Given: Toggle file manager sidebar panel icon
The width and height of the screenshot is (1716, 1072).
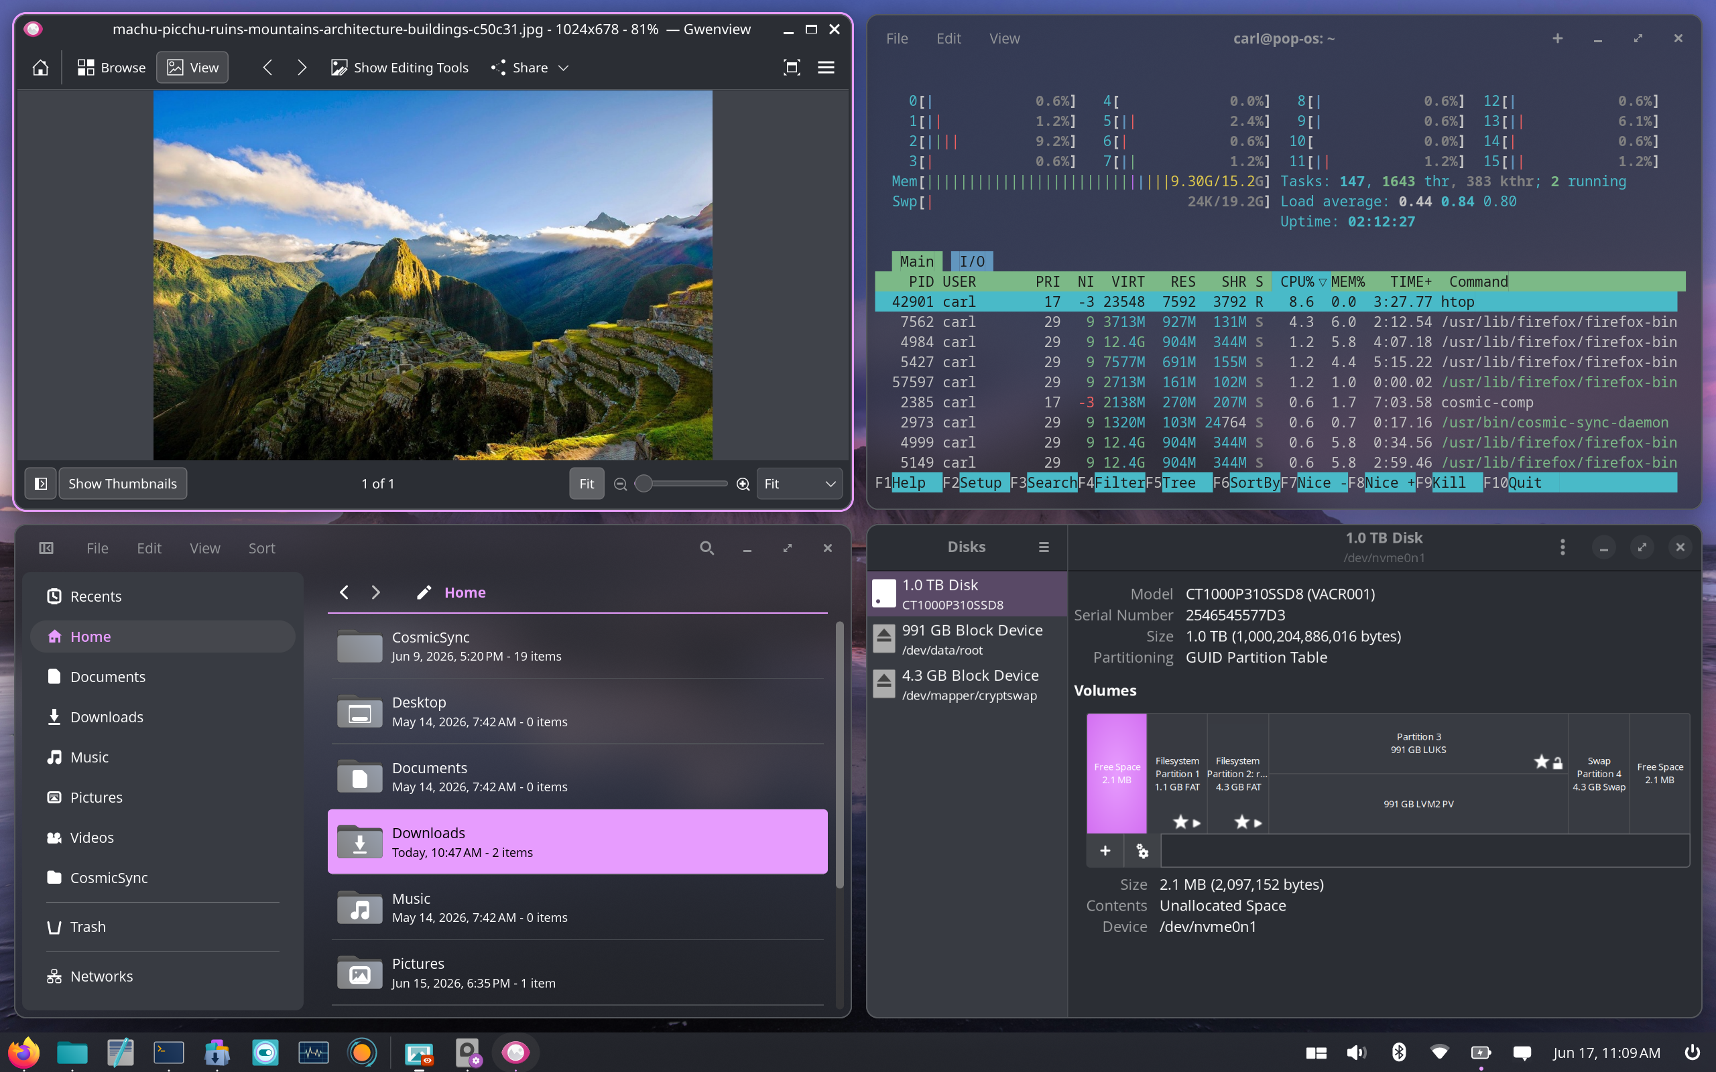Looking at the screenshot, I should click(x=46, y=548).
